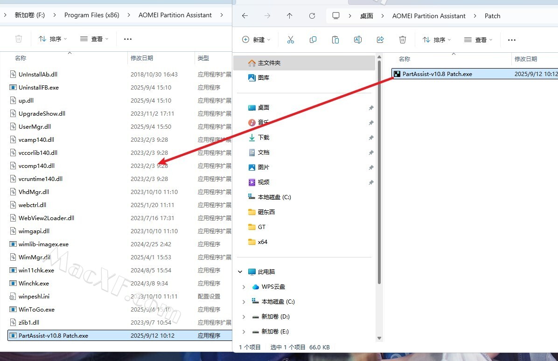Click the Copy icon in right toolbar
This screenshot has height=361, width=558.
coord(313,40)
